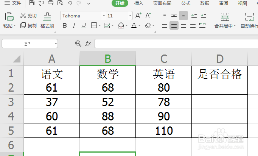Click the 剪切 cut button
The image size is (258, 156).
pos(28,16)
